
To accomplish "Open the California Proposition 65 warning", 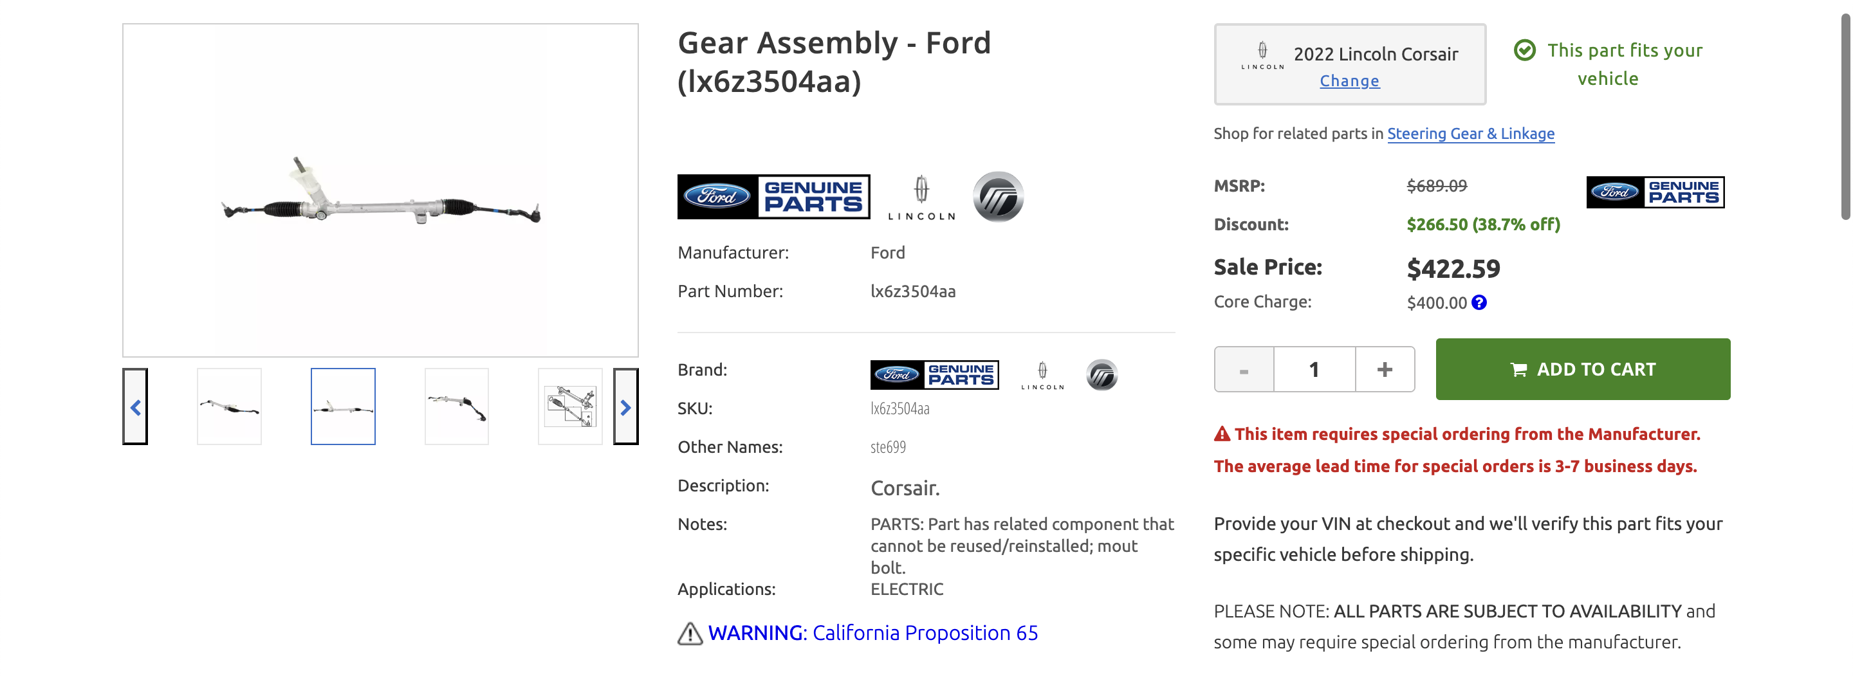I will click(x=872, y=633).
